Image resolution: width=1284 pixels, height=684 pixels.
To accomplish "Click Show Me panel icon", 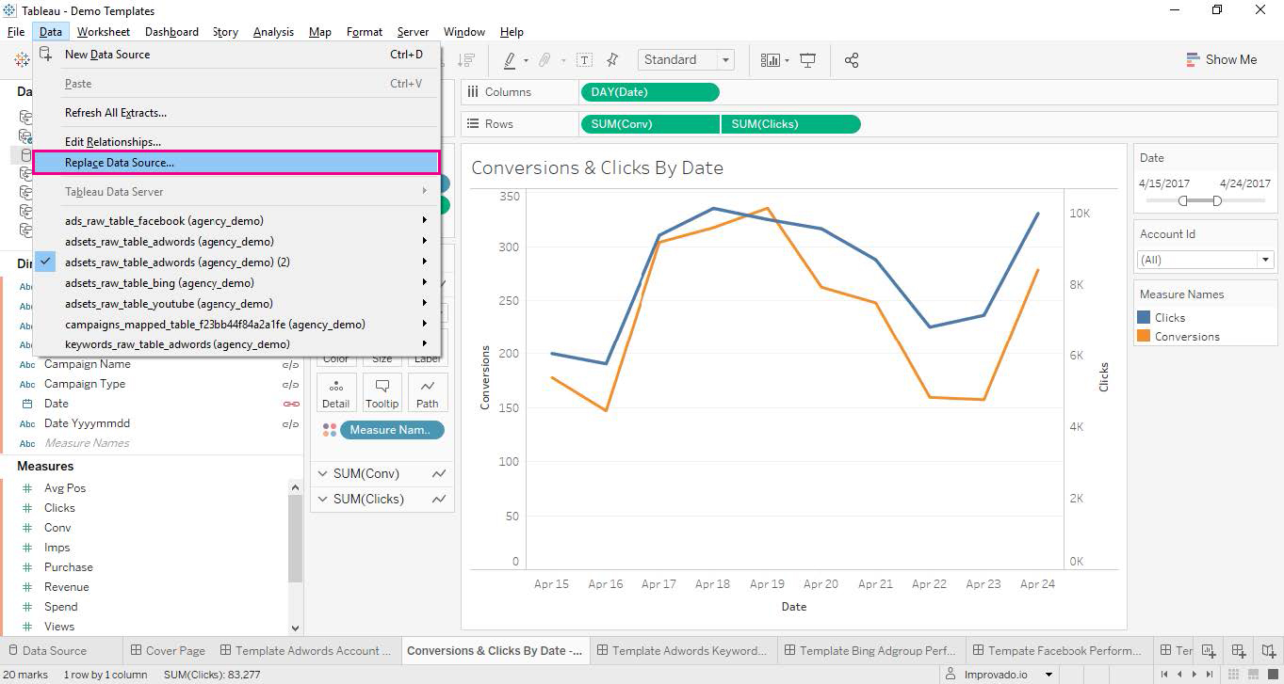I will (1193, 59).
